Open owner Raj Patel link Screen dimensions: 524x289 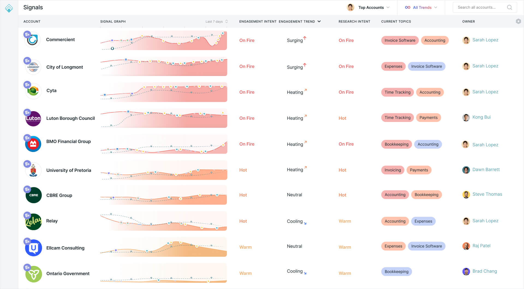pos(481,246)
